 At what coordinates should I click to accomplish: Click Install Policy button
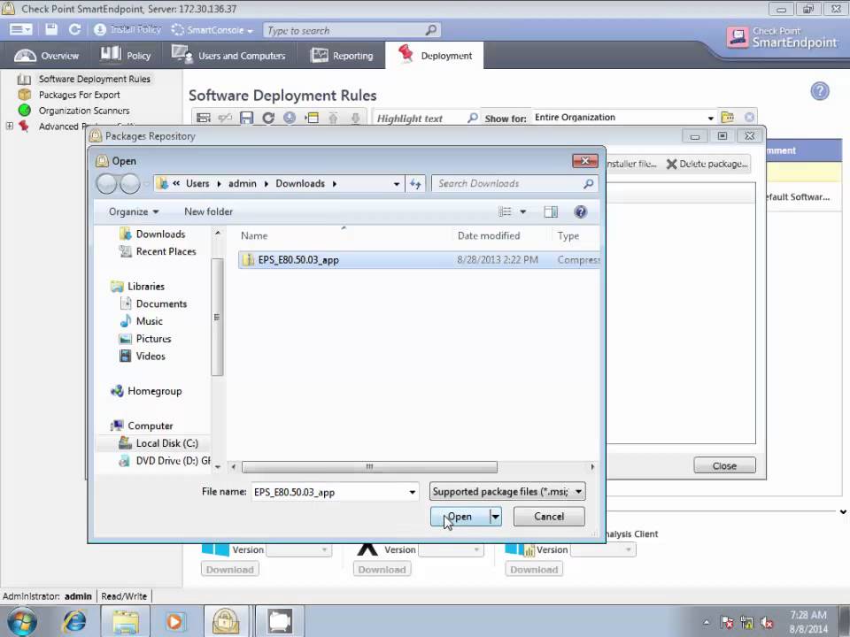(x=127, y=29)
